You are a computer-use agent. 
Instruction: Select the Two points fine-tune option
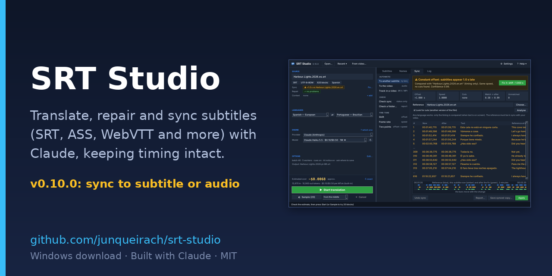[x=393, y=127]
